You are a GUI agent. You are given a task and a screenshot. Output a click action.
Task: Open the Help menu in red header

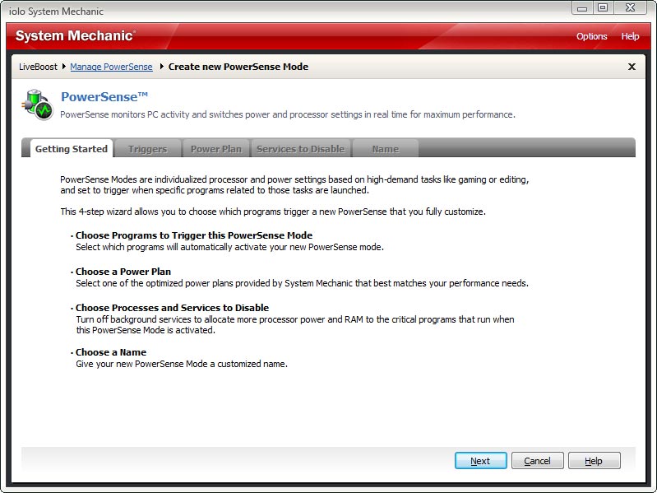pos(630,36)
